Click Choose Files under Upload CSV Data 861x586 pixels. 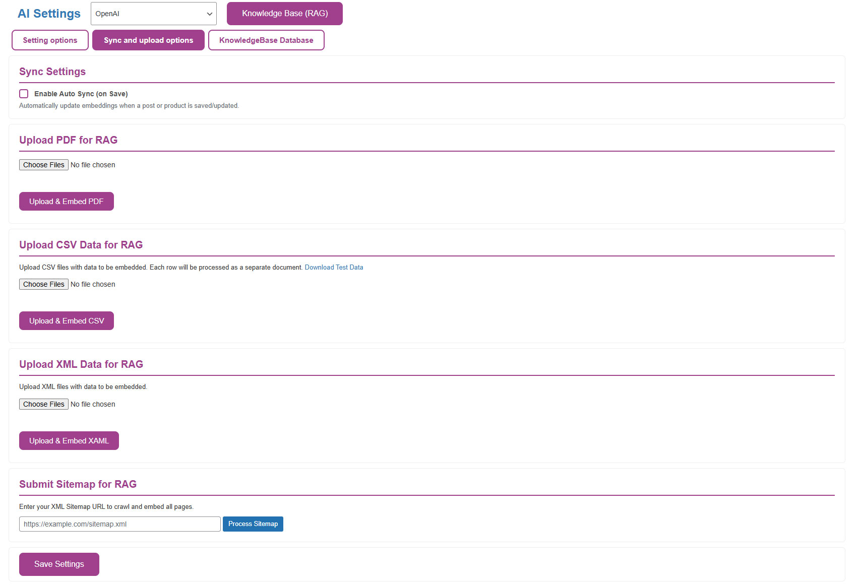tap(44, 284)
